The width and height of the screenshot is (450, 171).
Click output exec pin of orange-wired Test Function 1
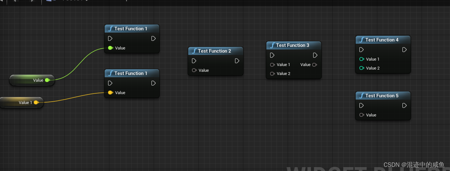coord(153,83)
